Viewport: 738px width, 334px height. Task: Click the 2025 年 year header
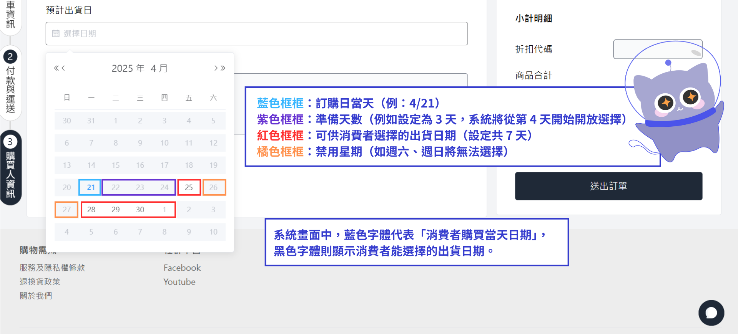(x=128, y=68)
